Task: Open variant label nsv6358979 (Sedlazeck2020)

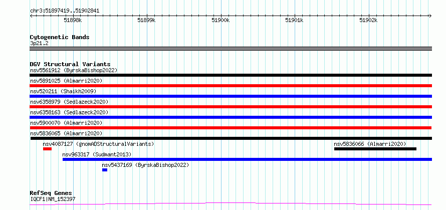Action: click(69, 102)
